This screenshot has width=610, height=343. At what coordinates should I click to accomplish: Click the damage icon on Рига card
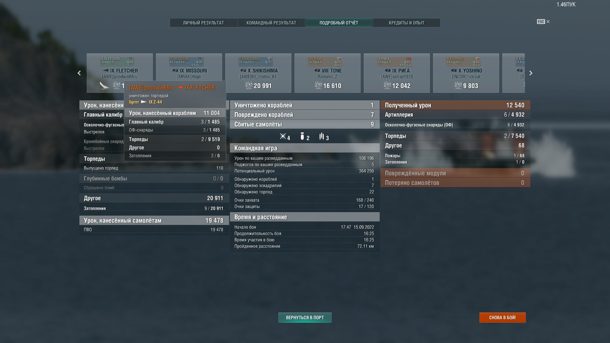[387, 85]
